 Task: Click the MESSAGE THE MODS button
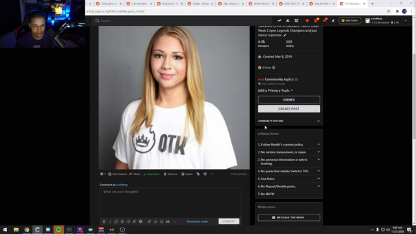coord(289,217)
